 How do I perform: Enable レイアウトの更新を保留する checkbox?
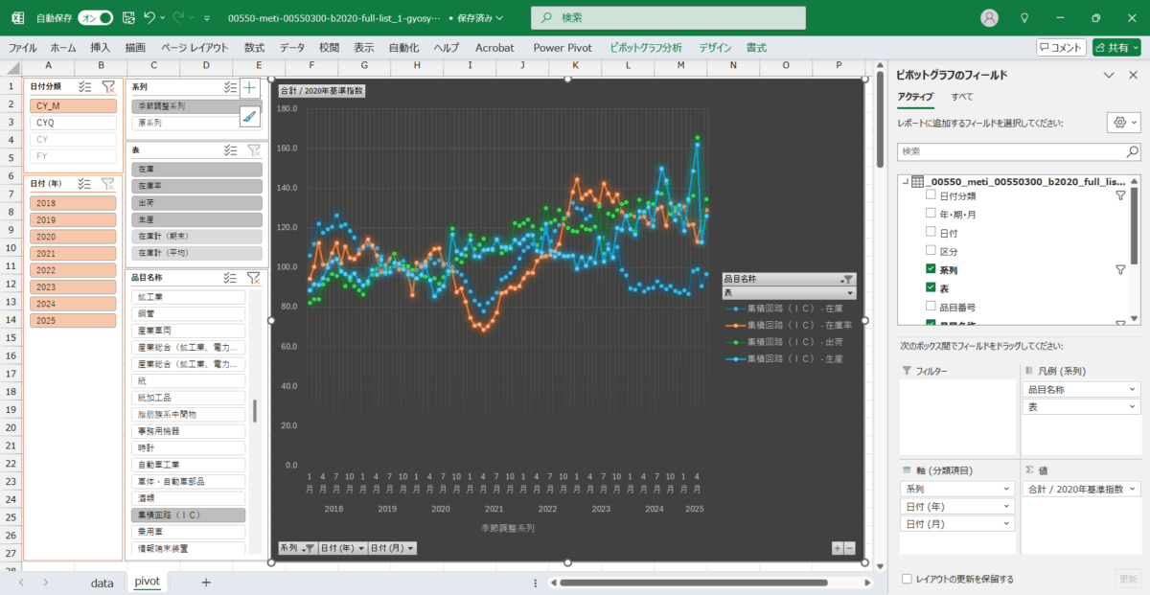(907, 579)
